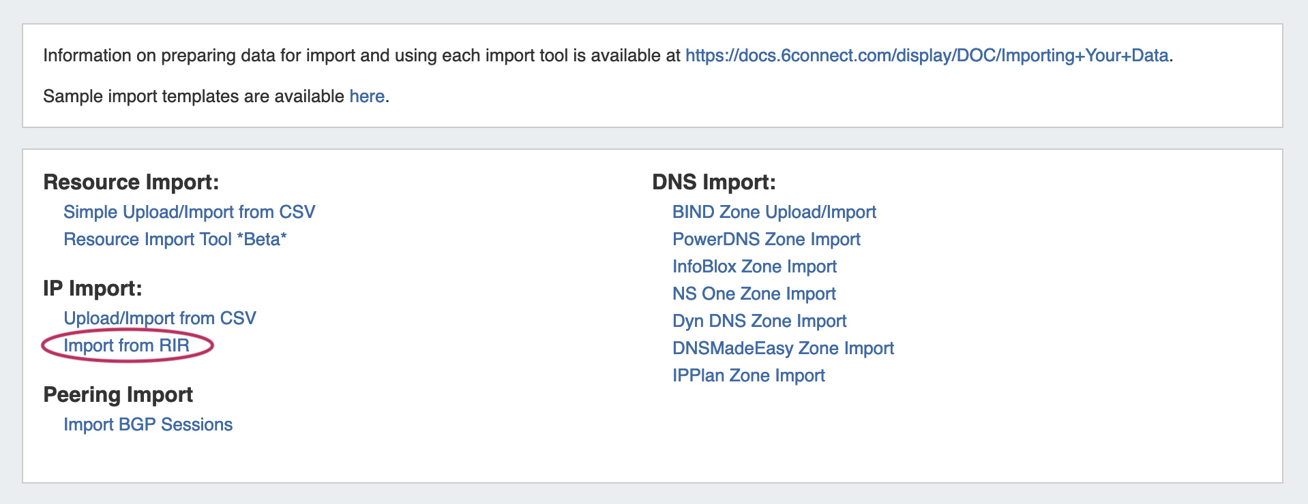
Task: Click the IP Import: heading
Action: 92,288
